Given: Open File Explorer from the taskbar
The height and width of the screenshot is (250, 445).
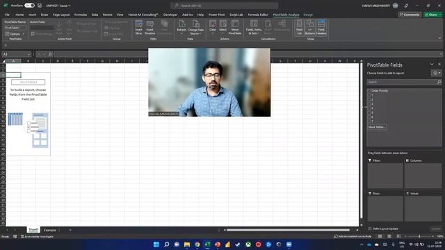Looking at the screenshot, I should click(187, 244).
